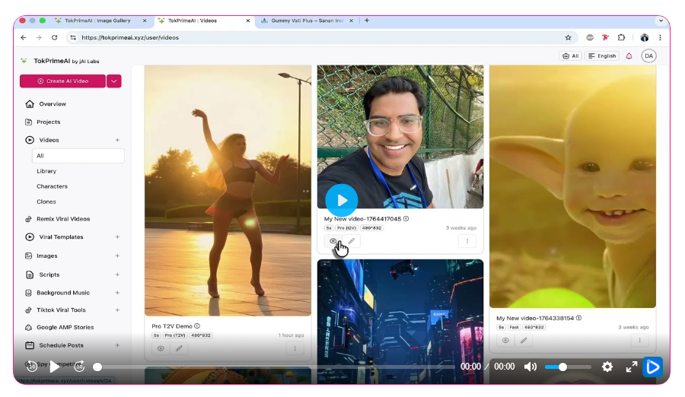The height and width of the screenshot is (397, 685).
Task: Bookmark this page with the star icon
Action: [x=568, y=37]
